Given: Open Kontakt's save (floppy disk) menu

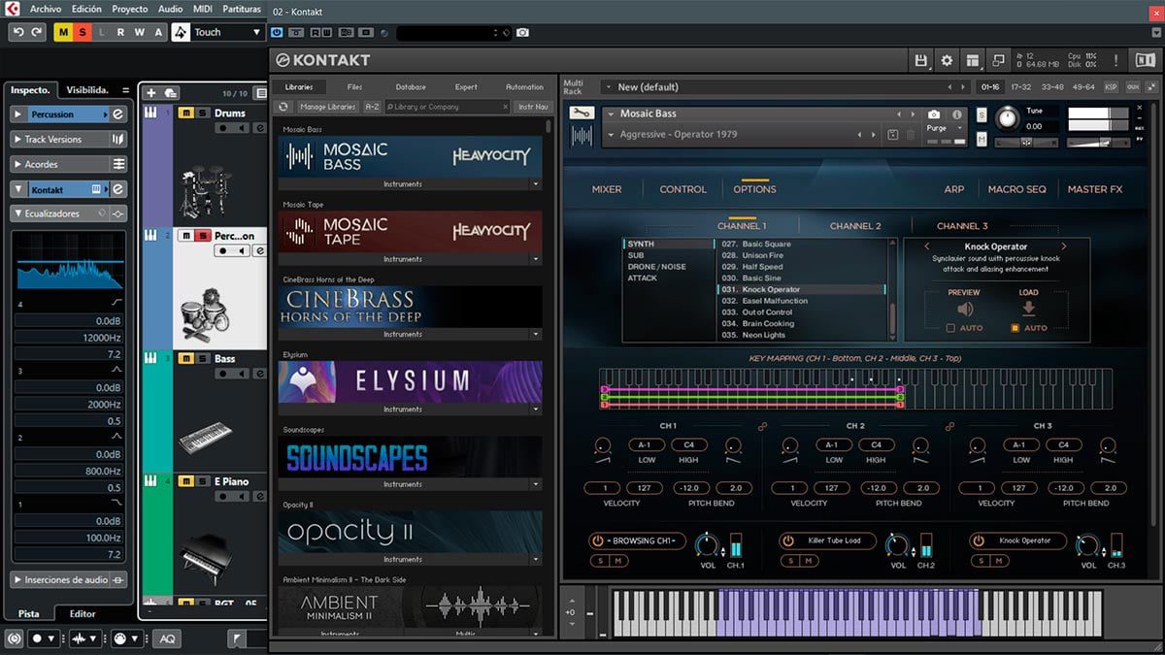Looking at the screenshot, I should tap(921, 60).
